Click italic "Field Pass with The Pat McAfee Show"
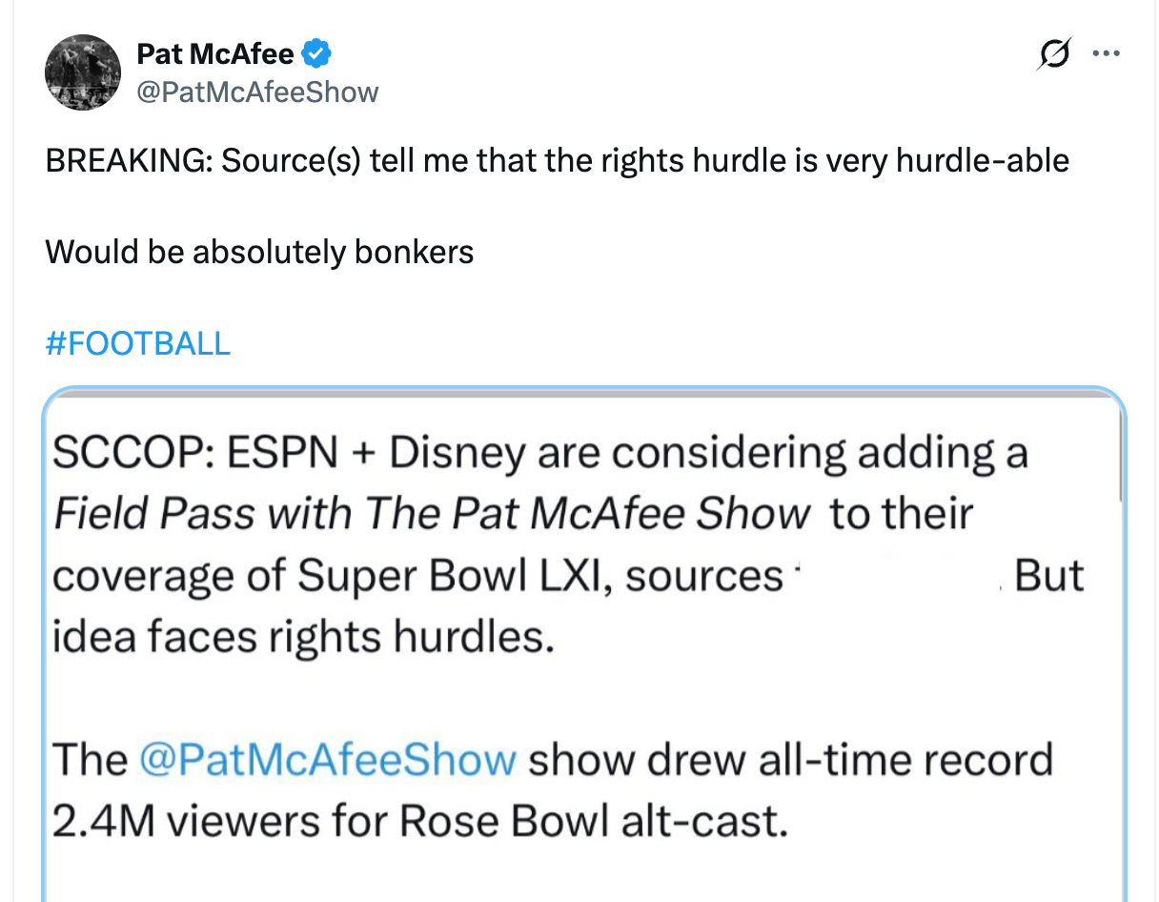Screen dimensions: 1159x902 coord(431,515)
